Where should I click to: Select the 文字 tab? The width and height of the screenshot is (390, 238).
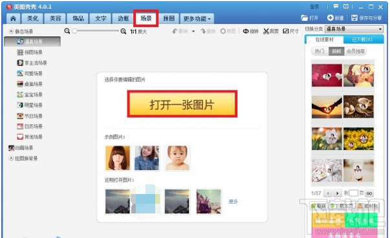(x=101, y=18)
